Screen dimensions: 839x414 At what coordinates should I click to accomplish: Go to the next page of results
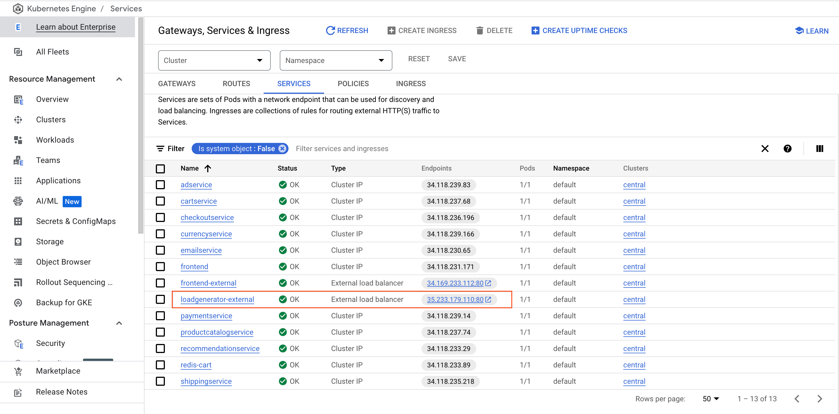point(820,399)
